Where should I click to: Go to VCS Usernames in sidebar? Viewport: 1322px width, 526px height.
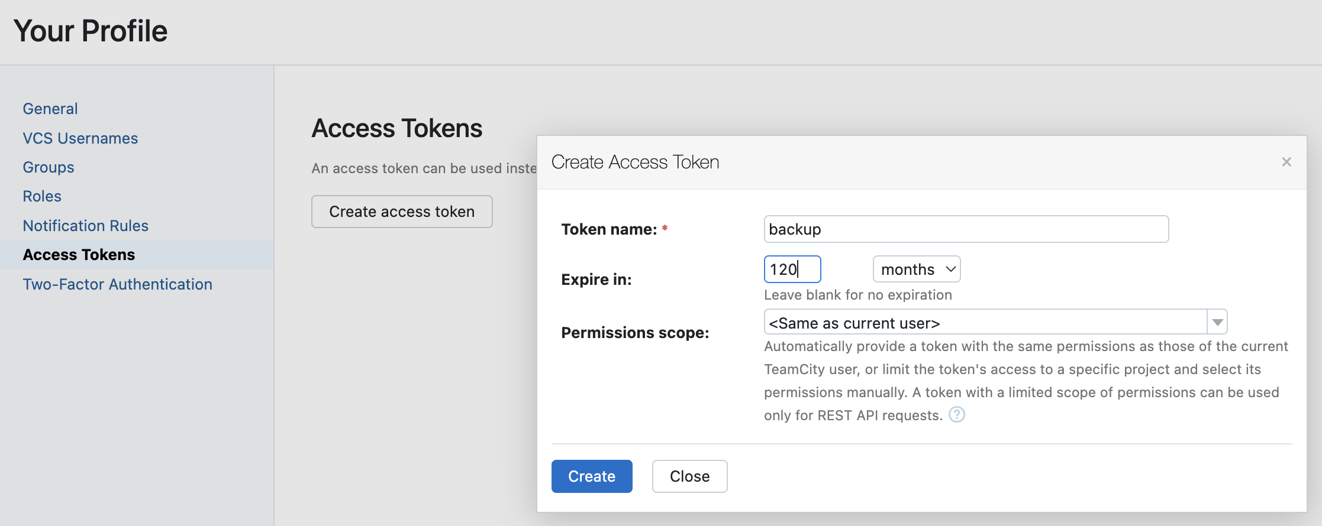click(80, 138)
